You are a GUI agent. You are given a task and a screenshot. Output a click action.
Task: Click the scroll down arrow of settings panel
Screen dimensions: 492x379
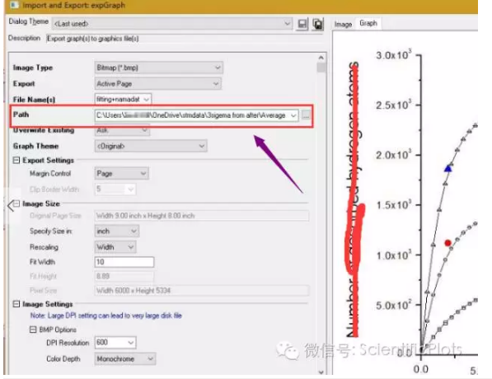coord(321,372)
